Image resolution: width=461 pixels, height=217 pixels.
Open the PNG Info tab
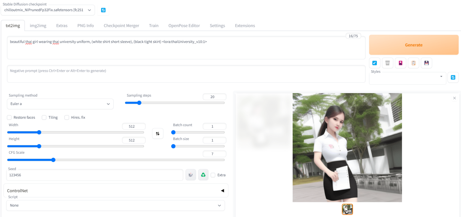tap(86, 25)
